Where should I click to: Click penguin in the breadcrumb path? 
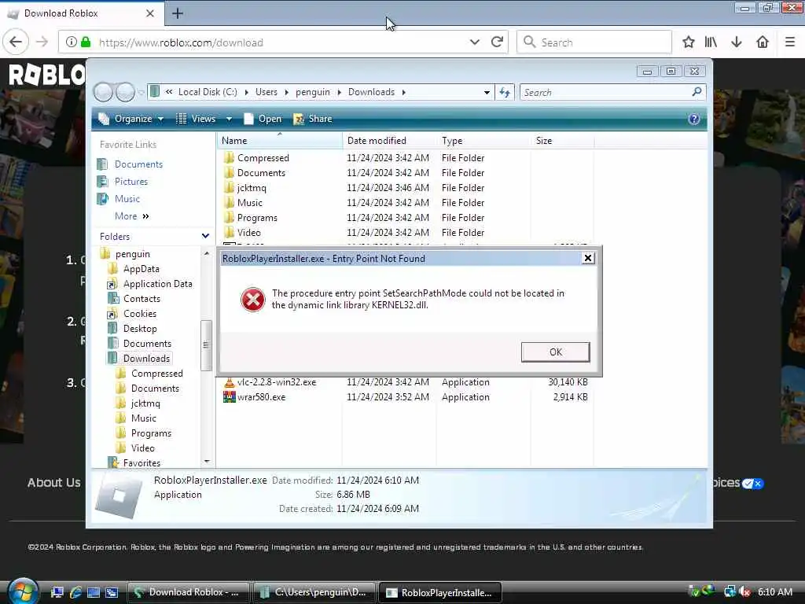[313, 92]
